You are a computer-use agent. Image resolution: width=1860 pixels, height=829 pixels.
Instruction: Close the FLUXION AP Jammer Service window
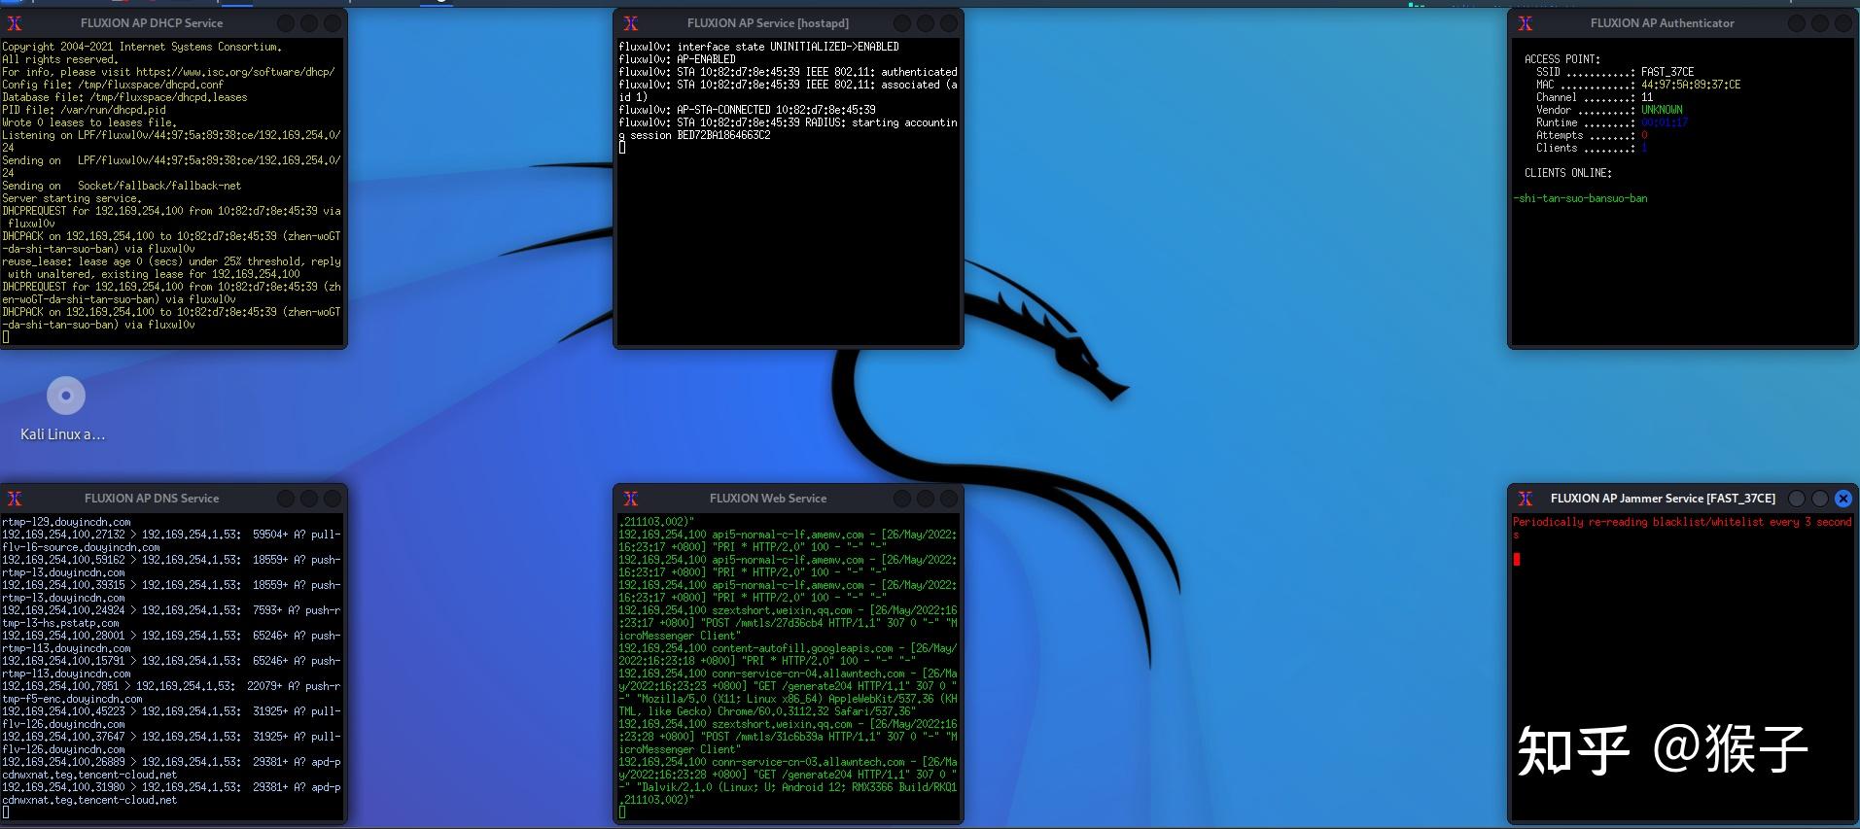click(1843, 499)
